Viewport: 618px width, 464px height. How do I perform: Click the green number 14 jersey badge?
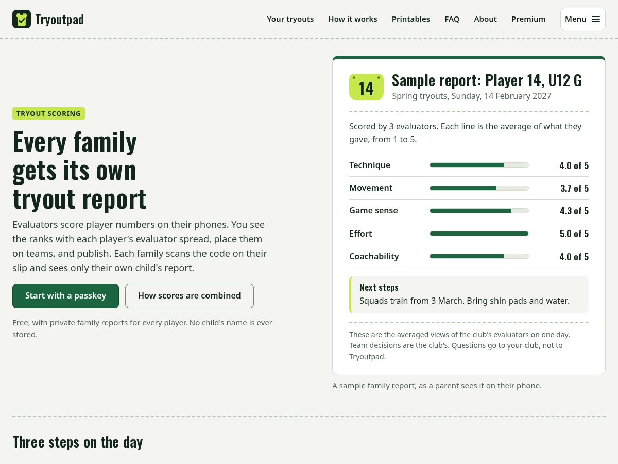pyautogui.click(x=366, y=87)
